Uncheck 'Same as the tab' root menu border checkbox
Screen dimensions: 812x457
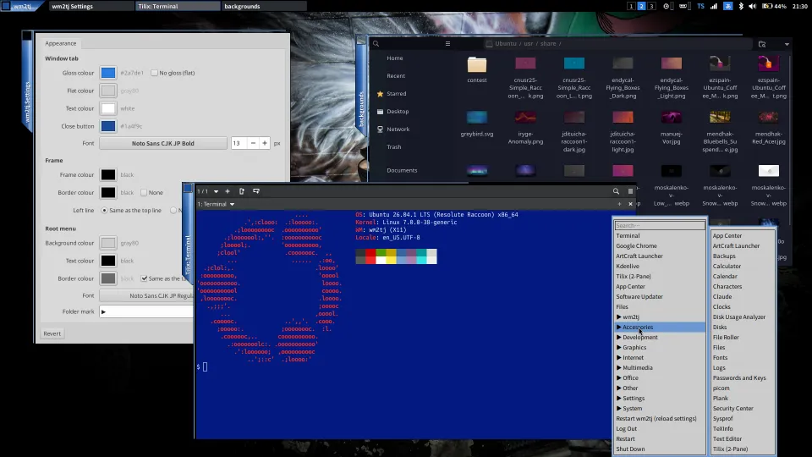point(145,278)
